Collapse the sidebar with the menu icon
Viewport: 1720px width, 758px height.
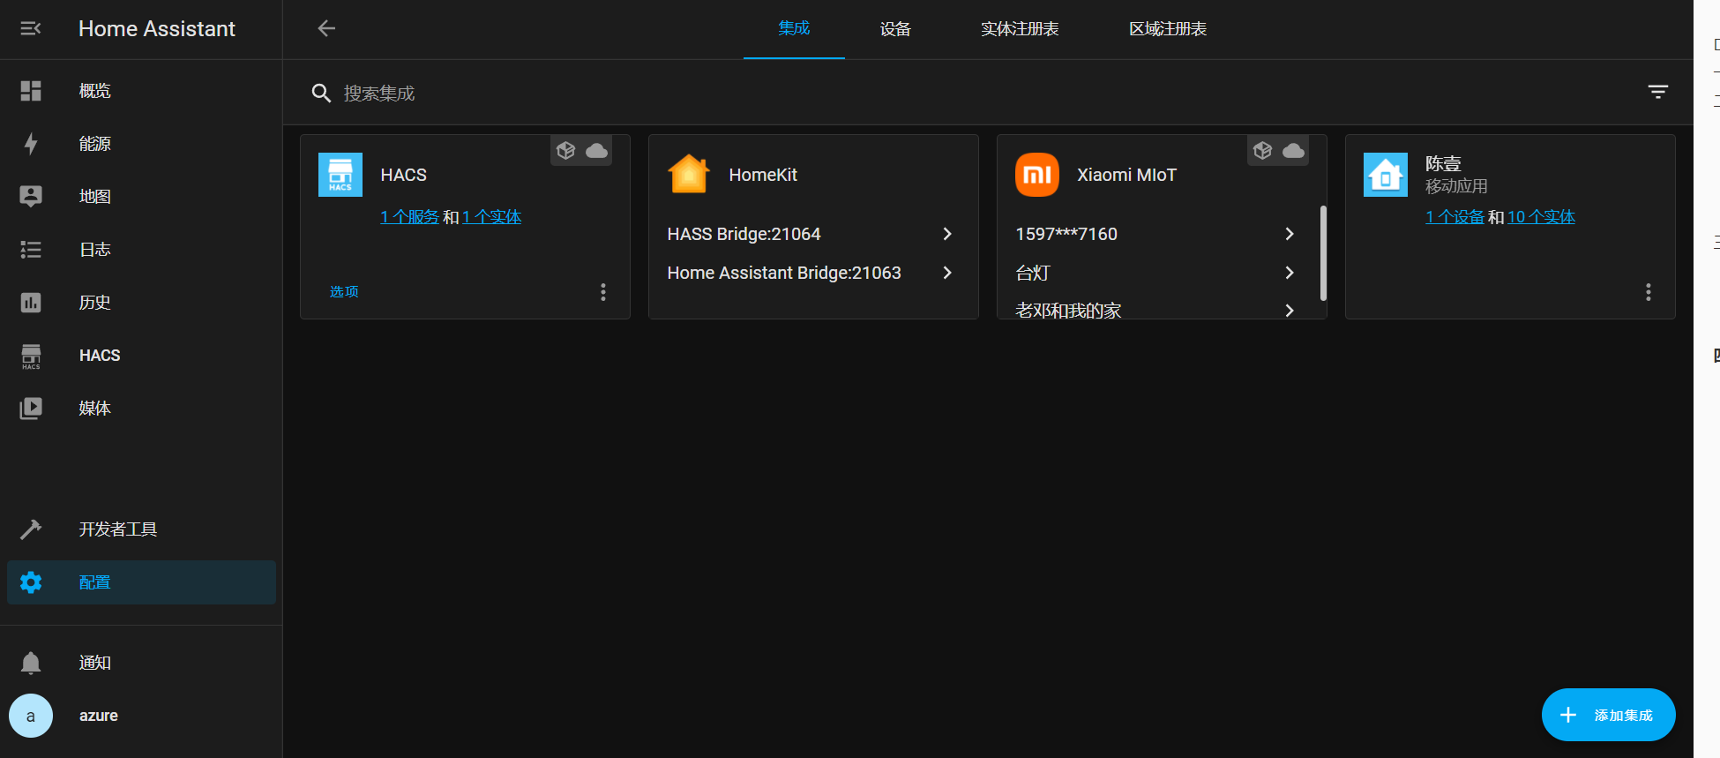coord(31,29)
